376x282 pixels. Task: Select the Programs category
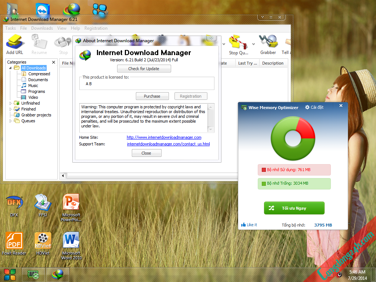(36, 91)
